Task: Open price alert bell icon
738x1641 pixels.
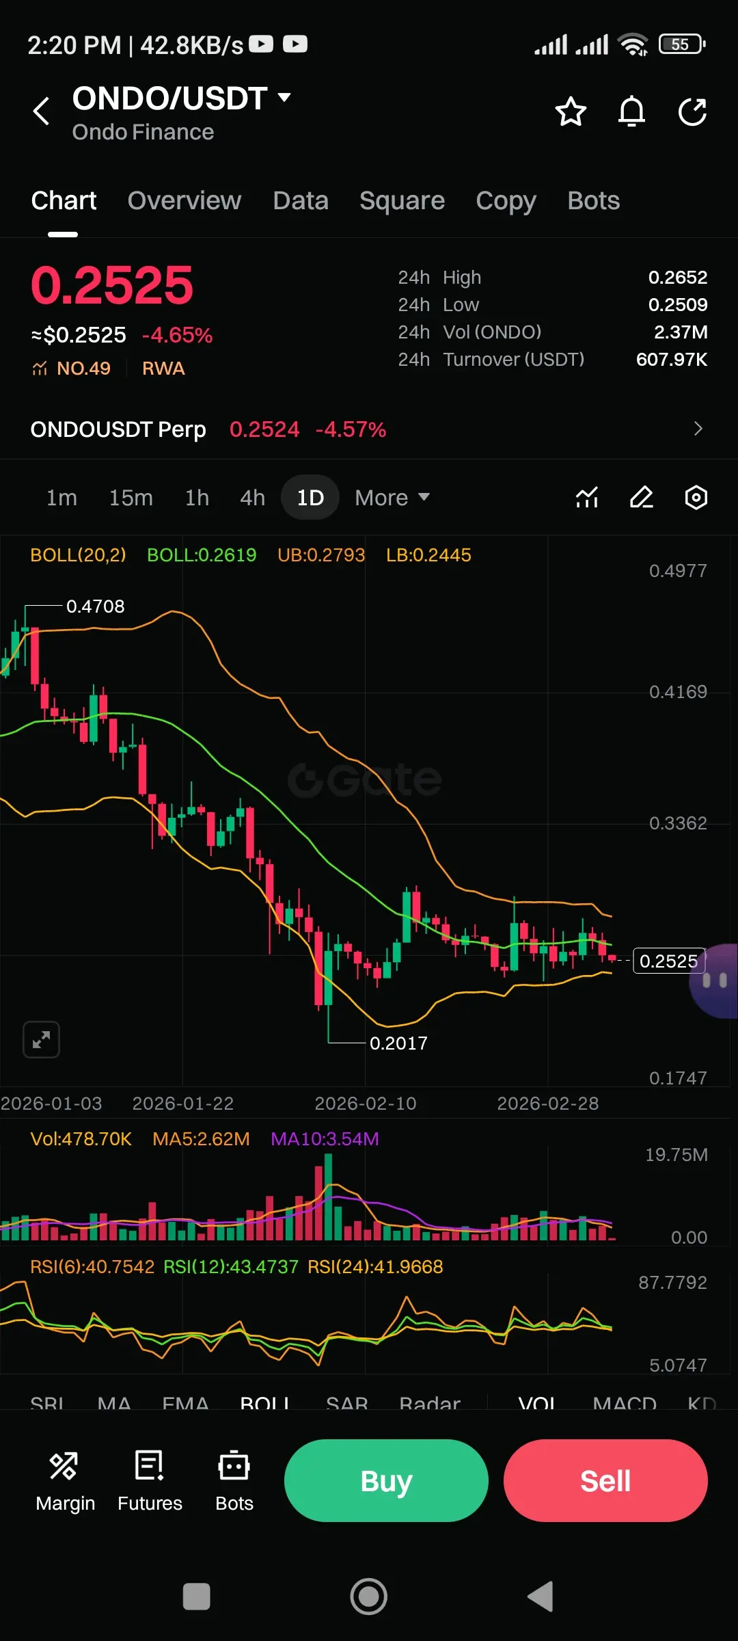Action: (631, 111)
